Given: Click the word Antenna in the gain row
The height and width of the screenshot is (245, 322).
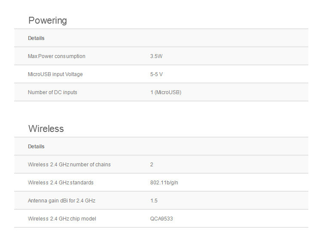Looking at the screenshot, I should point(37,201).
